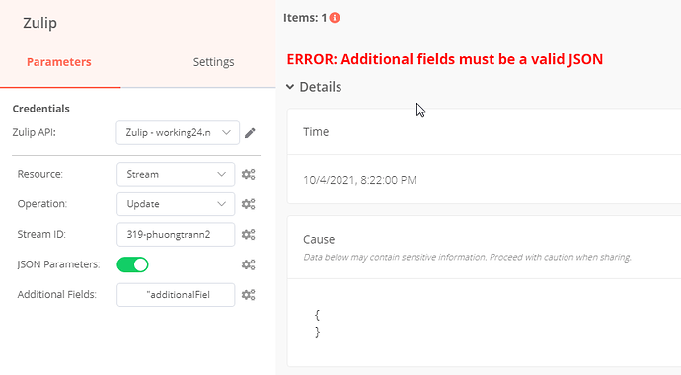Image resolution: width=681 pixels, height=375 pixels.
Task: Open the Resource dropdown showing Stream
Action: point(176,174)
